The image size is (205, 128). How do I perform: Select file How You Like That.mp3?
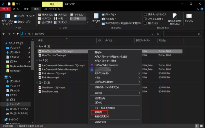coord(54,55)
